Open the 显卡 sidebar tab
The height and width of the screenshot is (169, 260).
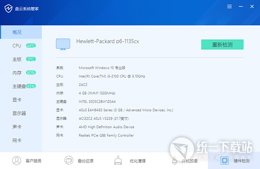coord(21,100)
